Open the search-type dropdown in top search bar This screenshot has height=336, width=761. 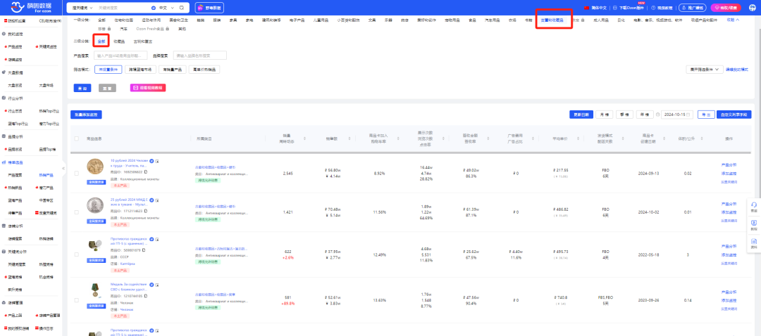(82, 8)
